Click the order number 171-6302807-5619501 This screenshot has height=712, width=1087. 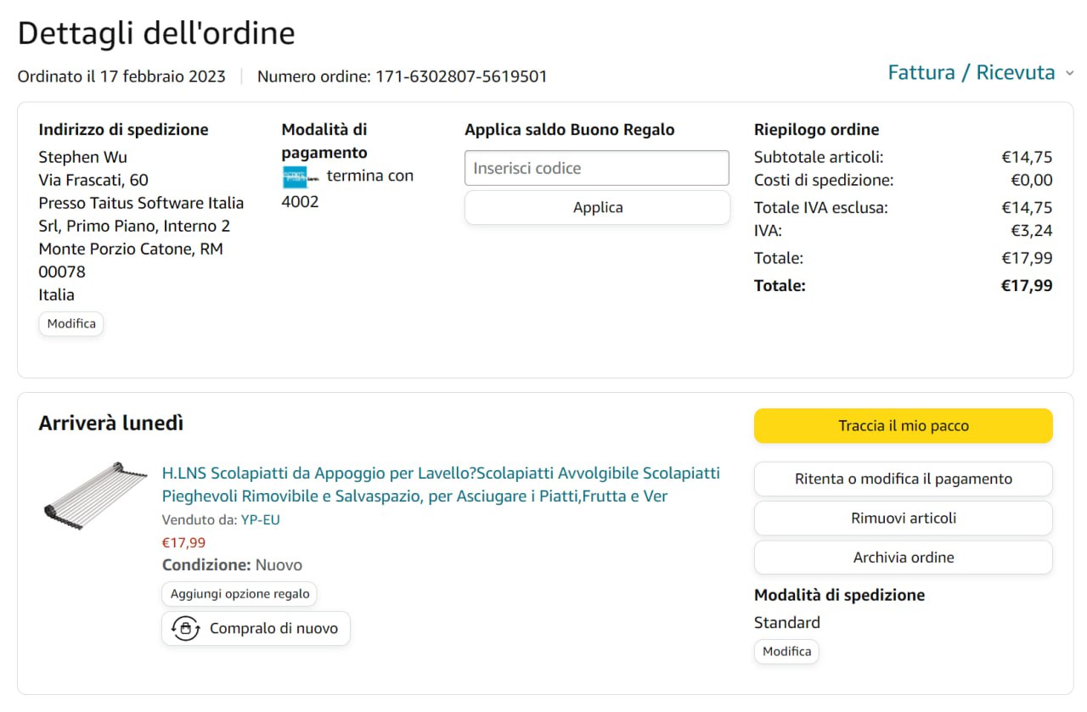[461, 76]
